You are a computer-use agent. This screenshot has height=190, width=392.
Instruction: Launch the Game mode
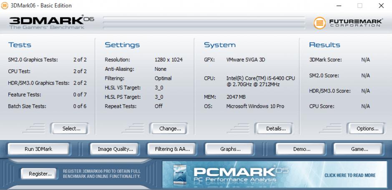point(358,149)
